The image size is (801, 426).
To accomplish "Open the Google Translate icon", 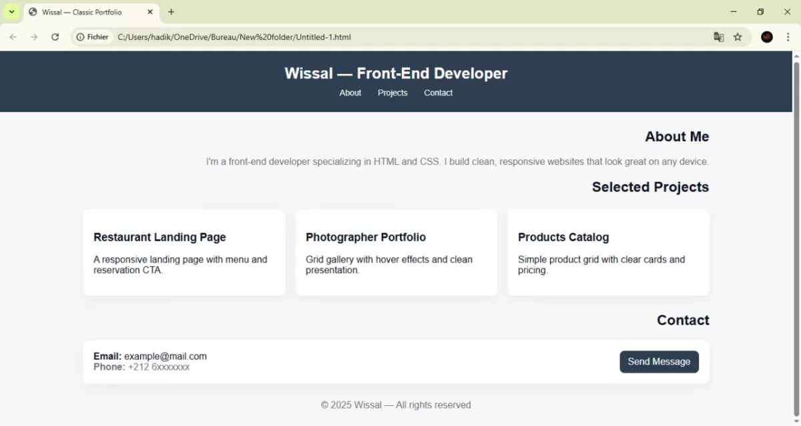I will point(719,37).
